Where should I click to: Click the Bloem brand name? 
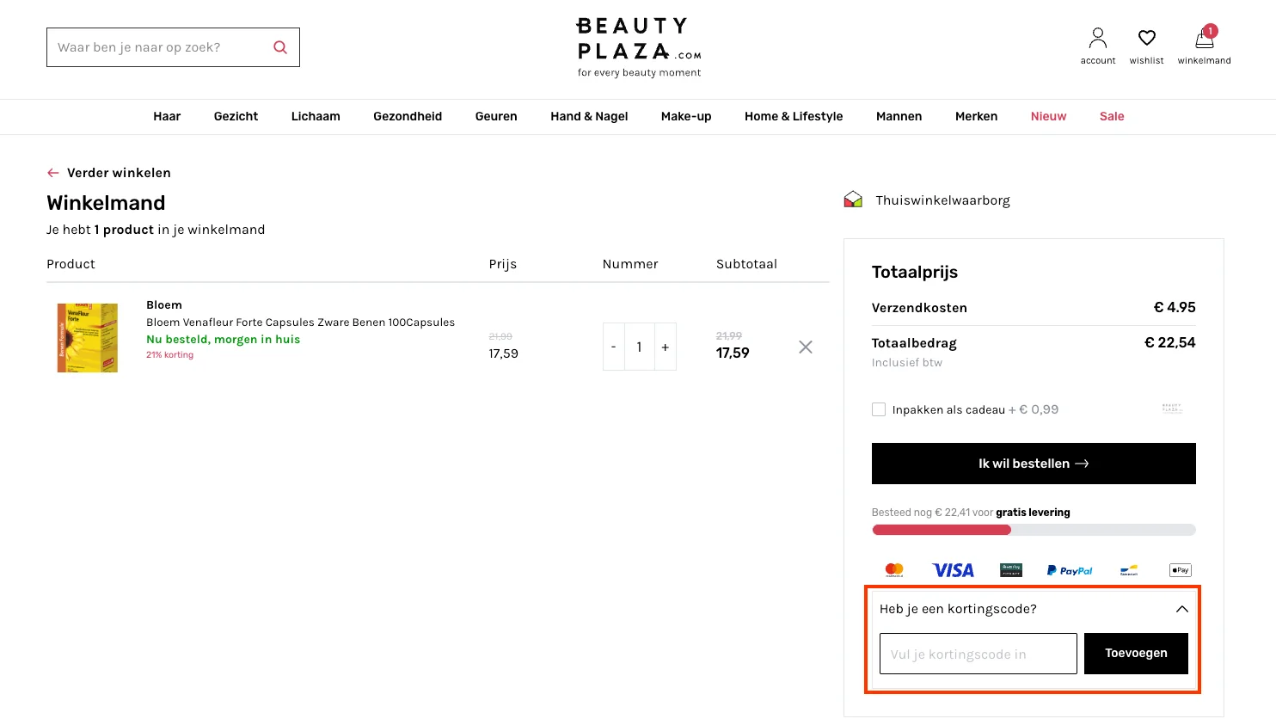click(164, 304)
